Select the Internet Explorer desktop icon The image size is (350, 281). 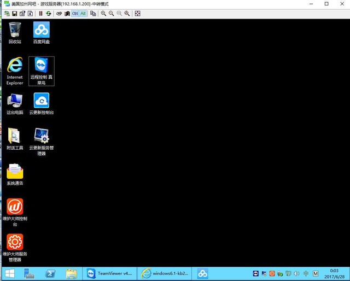point(15,71)
